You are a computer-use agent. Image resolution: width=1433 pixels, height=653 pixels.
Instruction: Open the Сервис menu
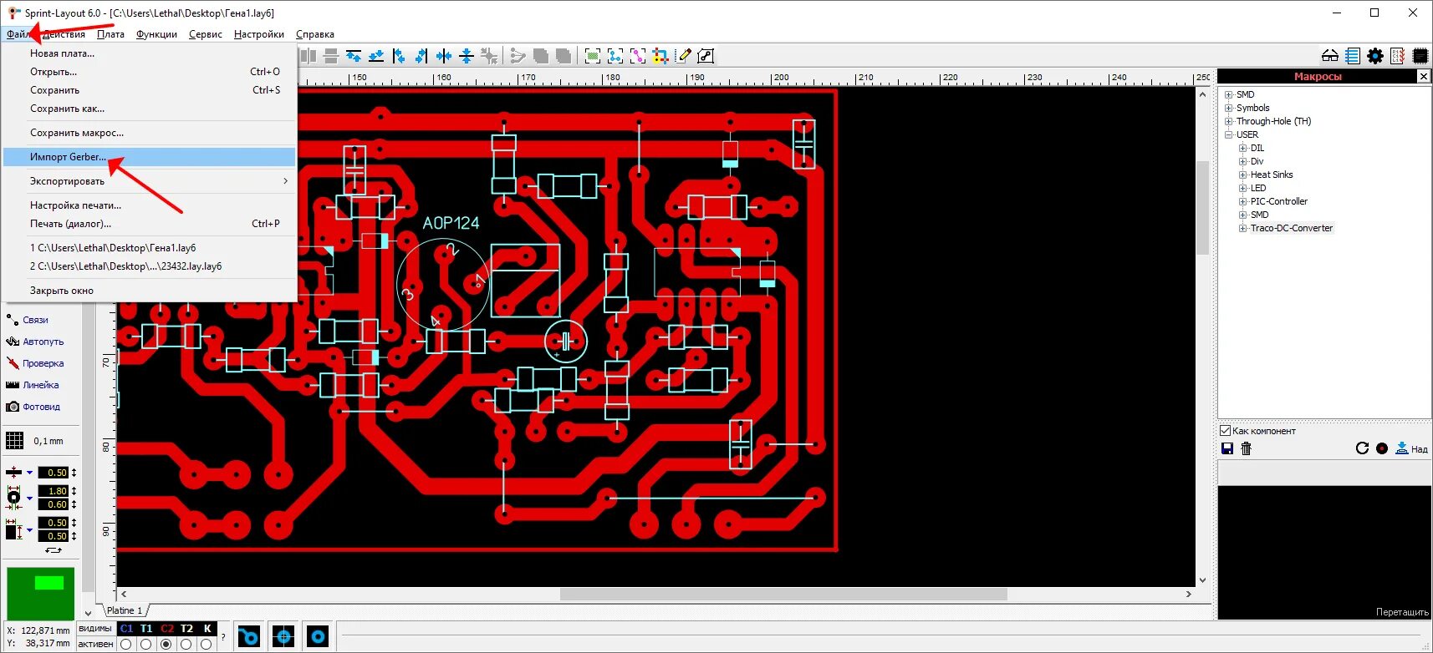[205, 34]
